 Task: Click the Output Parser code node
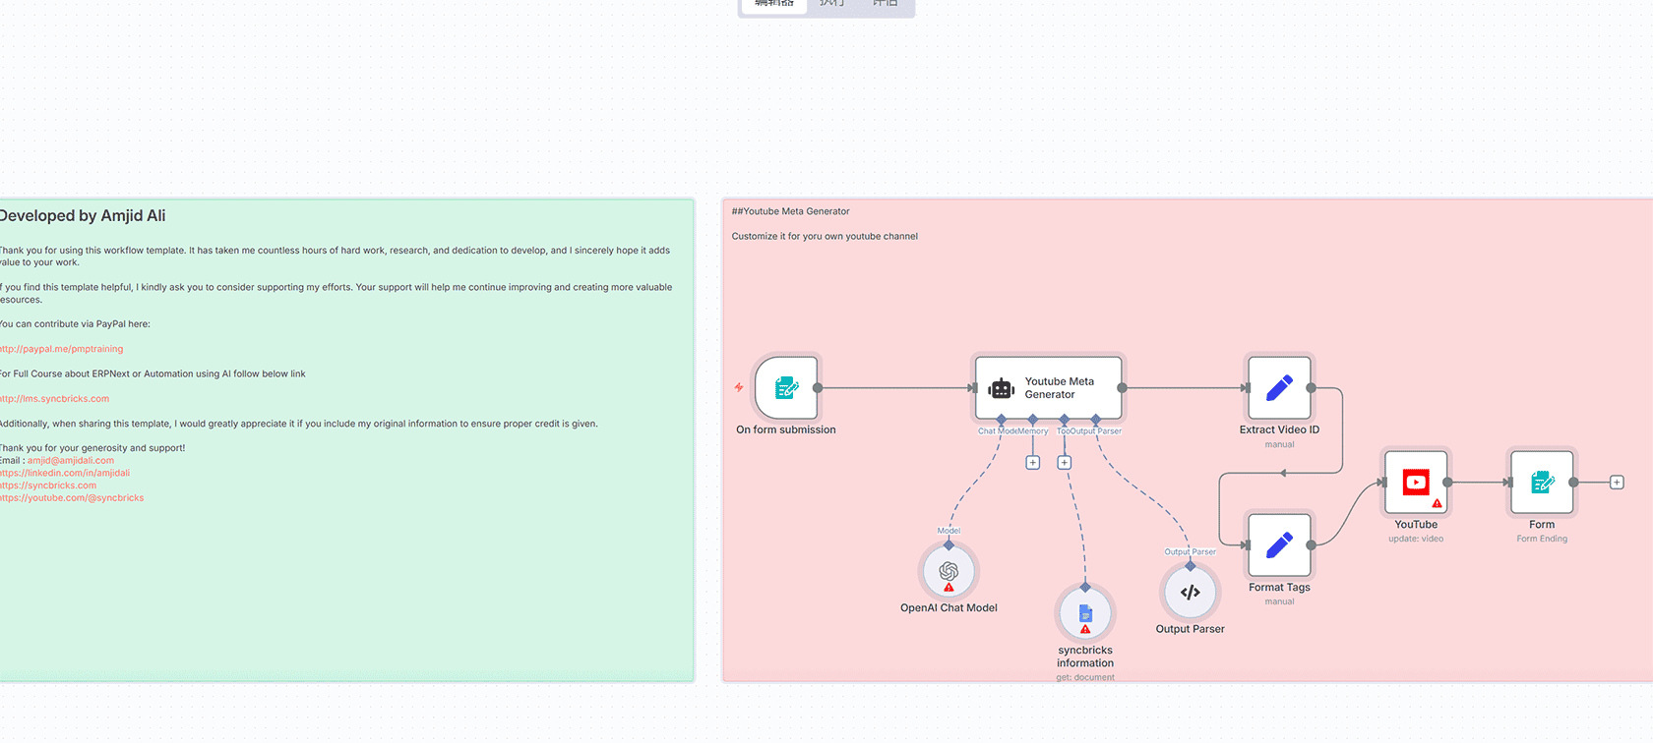click(x=1190, y=593)
